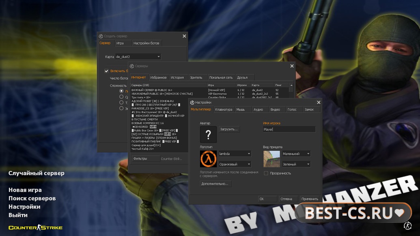Click Выйти in main menu
Screen dimensions: 420x236
18,215
